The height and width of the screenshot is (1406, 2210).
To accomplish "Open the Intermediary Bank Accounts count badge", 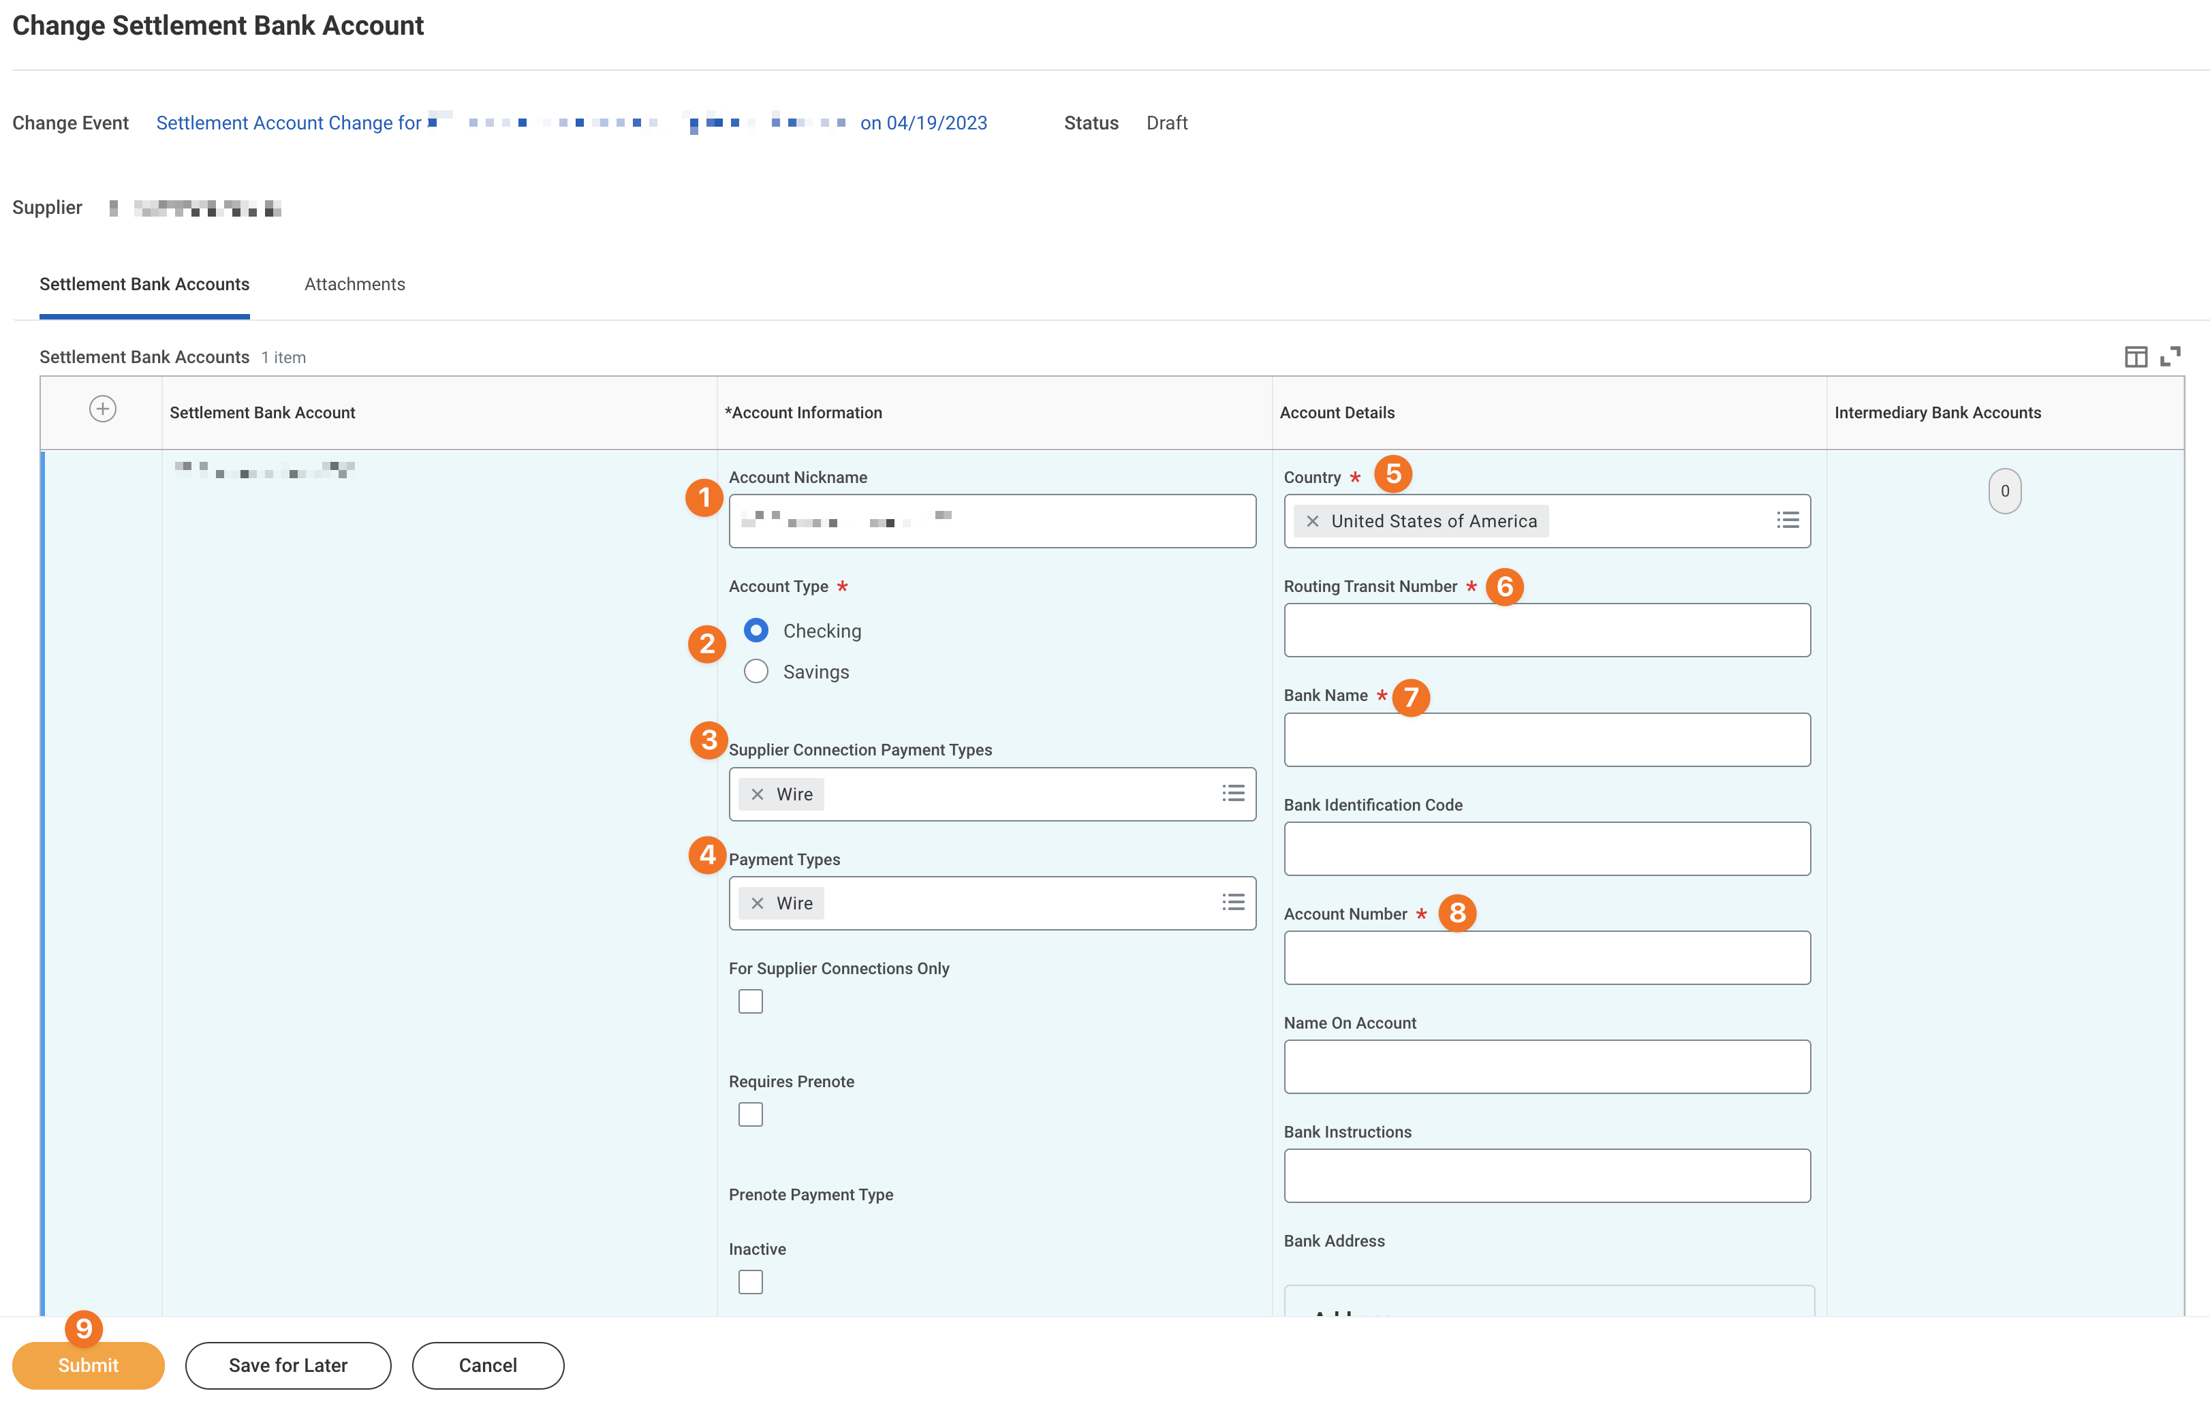I will pyautogui.click(x=2004, y=491).
